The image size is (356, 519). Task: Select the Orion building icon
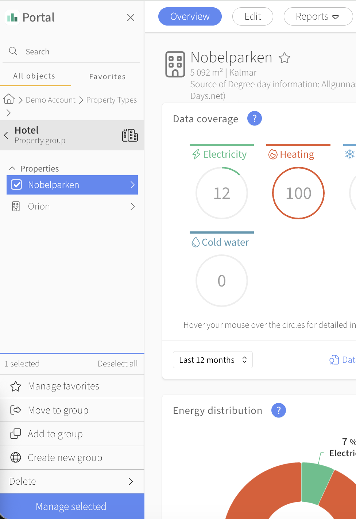coord(16,207)
